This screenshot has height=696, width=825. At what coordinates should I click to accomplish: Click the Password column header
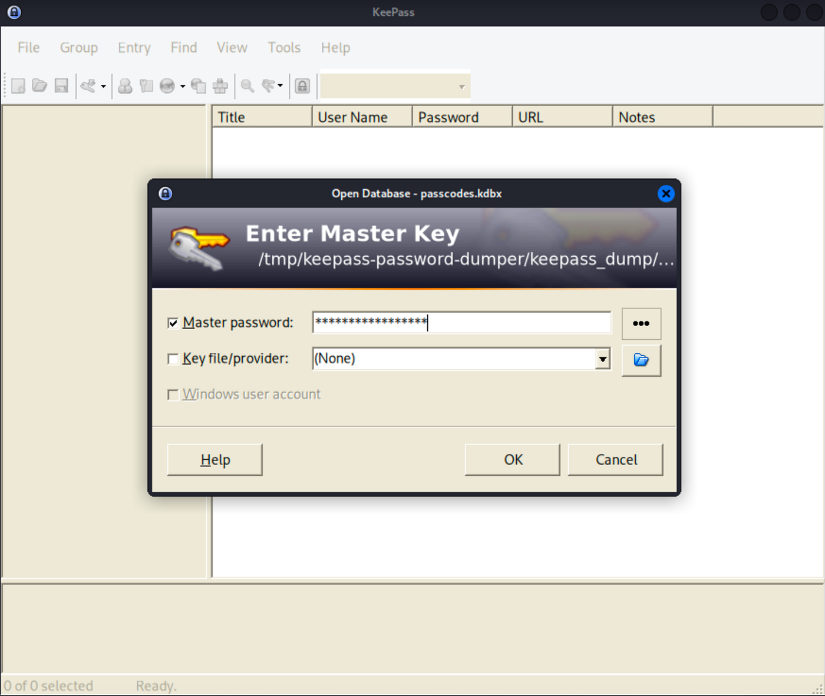click(x=463, y=117)
